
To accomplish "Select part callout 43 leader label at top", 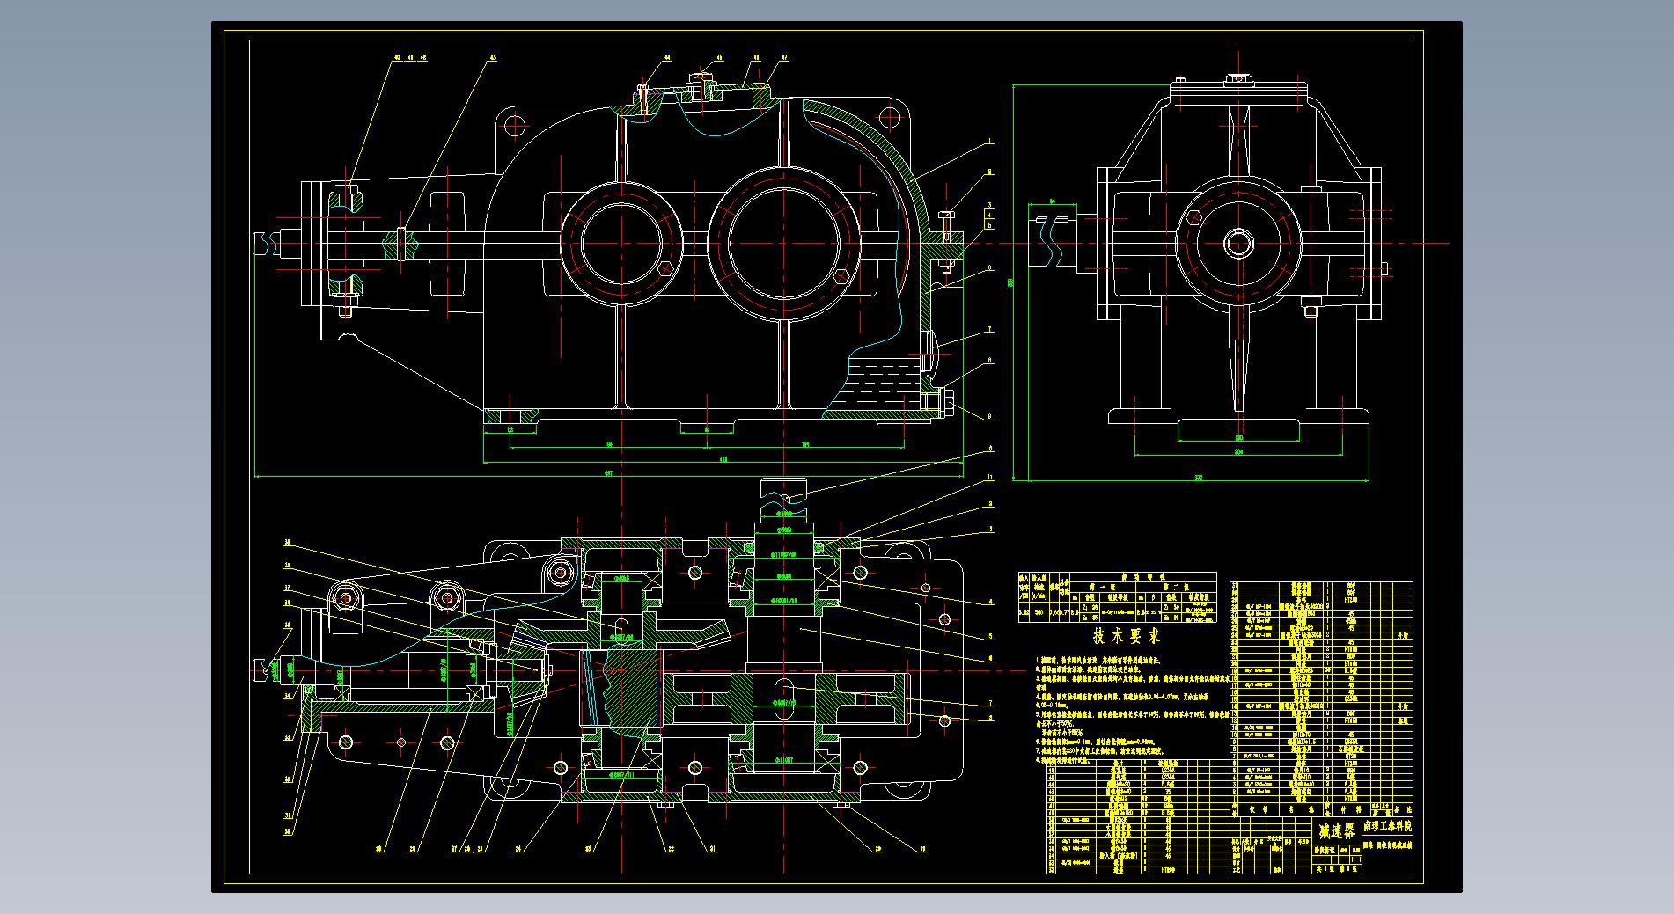I will coord(493,57).
